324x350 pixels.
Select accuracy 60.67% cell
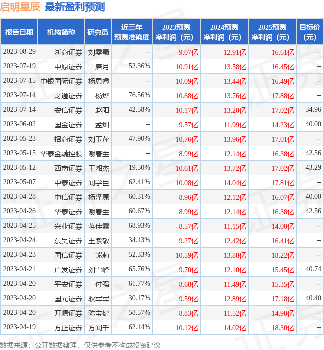(x=139, y=211)
